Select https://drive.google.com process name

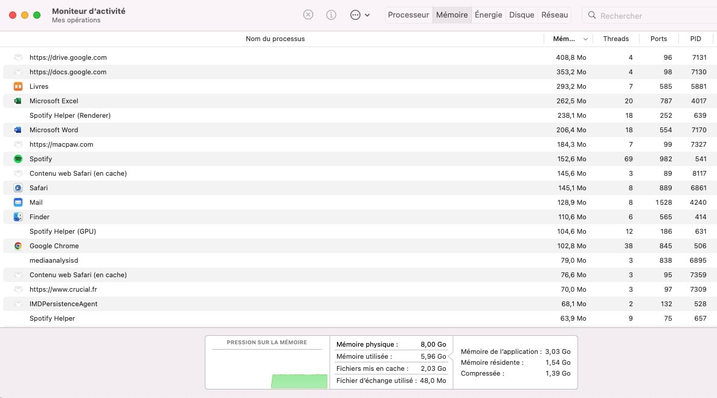click(x=68, y=57)
